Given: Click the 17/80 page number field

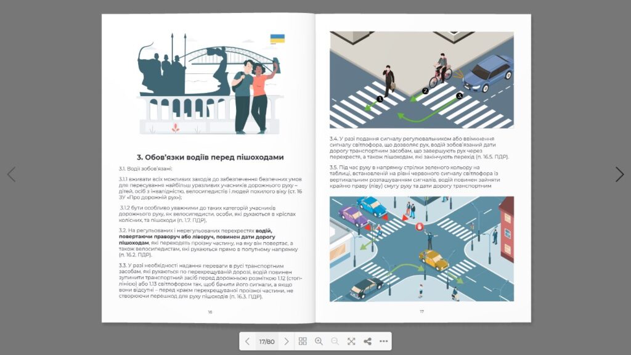Looking at the screenshot, I should click(x=267, y=341).
